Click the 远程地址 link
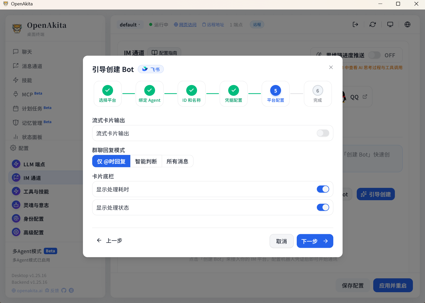The height and width of the screenshot is (303, 425). coord(213,25)
